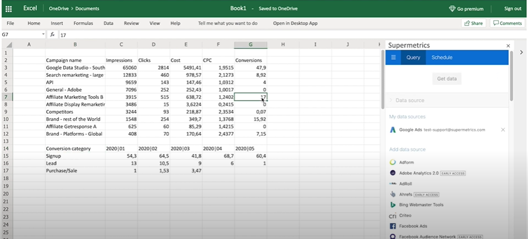The image size is (528, 239).
Task: Open the Insert ribbon tab
Action: pos(57,23)
